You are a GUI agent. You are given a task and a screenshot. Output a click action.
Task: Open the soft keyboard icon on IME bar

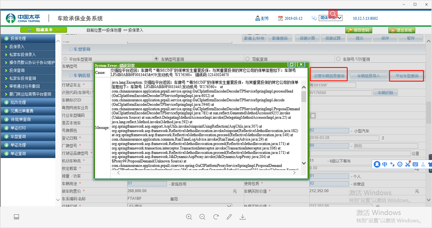tap(415, 164)
